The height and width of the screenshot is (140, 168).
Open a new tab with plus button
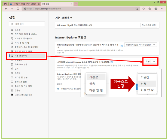tap(76, 4)
